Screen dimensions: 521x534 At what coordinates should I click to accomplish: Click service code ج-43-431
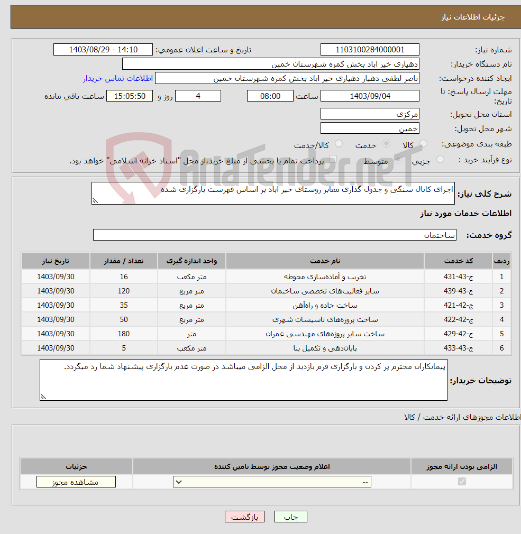[458, 277]
